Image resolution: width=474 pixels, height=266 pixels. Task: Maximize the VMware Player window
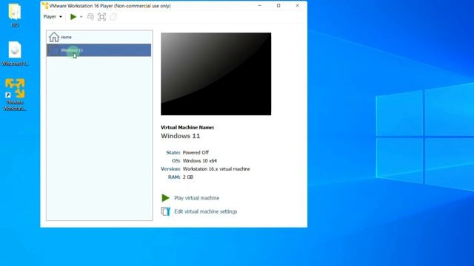[x=278, y=6]
